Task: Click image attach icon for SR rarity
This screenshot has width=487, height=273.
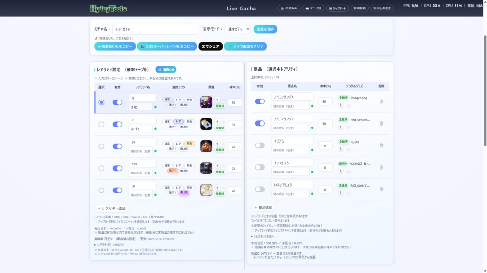Action: click(217, 144)
